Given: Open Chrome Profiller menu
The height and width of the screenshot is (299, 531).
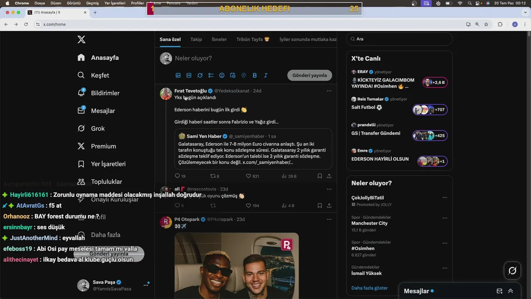Looking at the screenshot, I should (x=137, y=3).
